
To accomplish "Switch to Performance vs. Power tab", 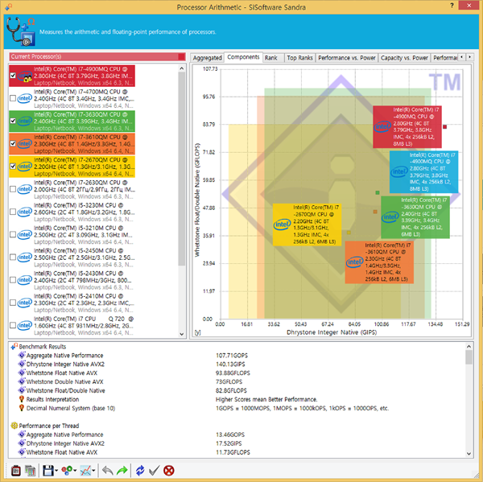I will 346,58.
